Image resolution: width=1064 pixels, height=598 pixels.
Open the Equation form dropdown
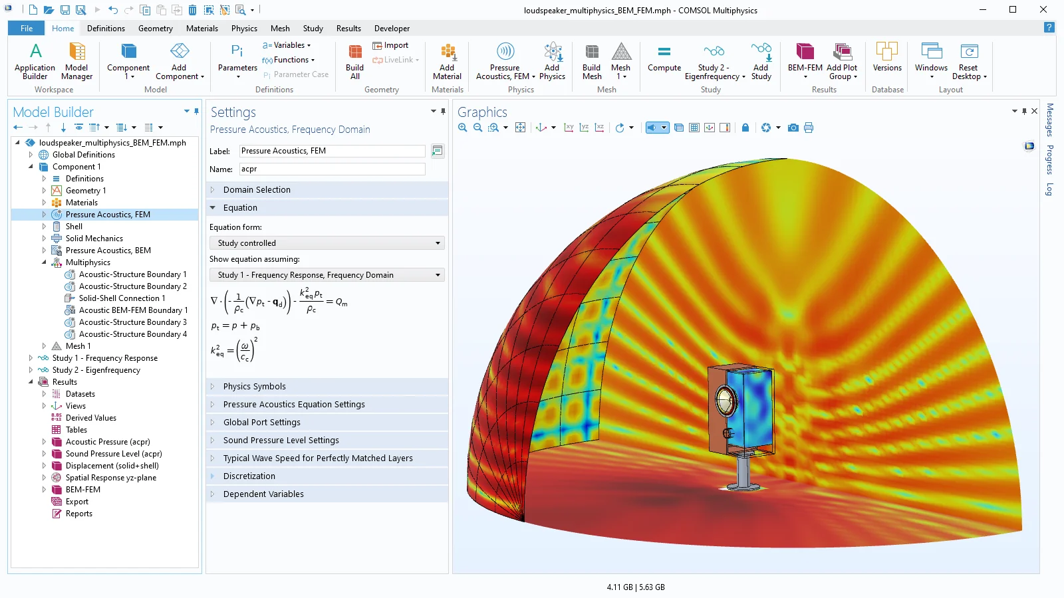coord(327,243)
